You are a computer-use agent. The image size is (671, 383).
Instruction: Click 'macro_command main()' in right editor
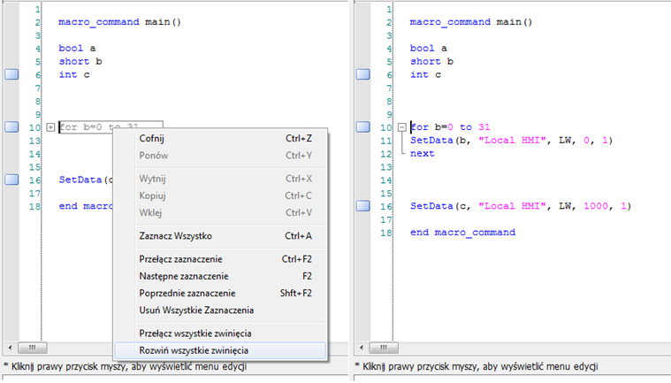(x=471, y=22)
